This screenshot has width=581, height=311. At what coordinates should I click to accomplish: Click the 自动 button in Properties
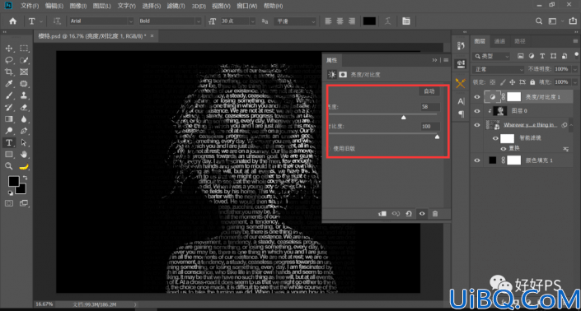coord(429,91)
